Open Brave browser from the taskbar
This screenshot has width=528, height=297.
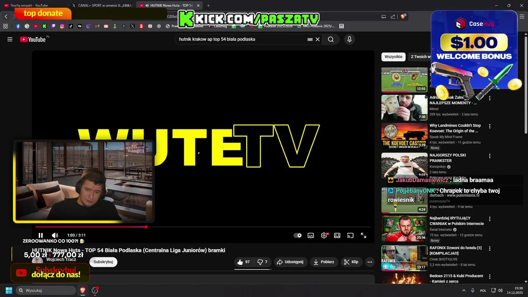pyautogui.click(x=83, y=290)
